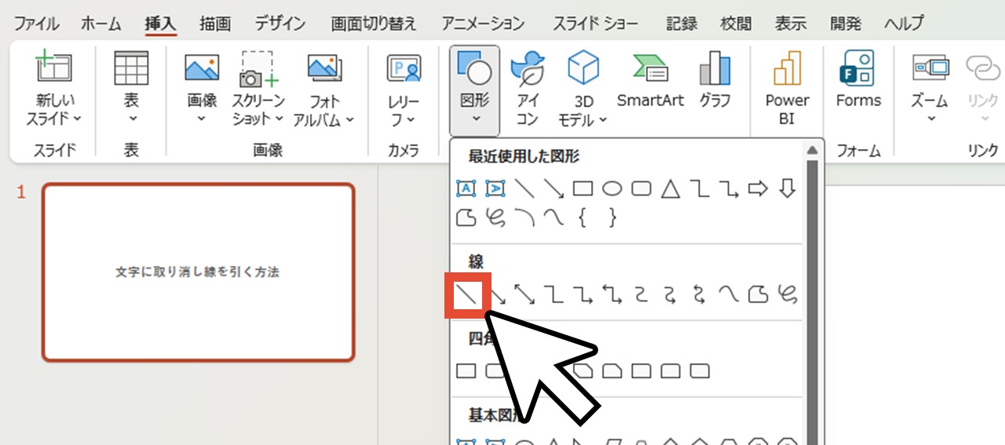Insert vertical text box from recently used shapes
The height and width of the screenshot is (445, 1005).
495,188
